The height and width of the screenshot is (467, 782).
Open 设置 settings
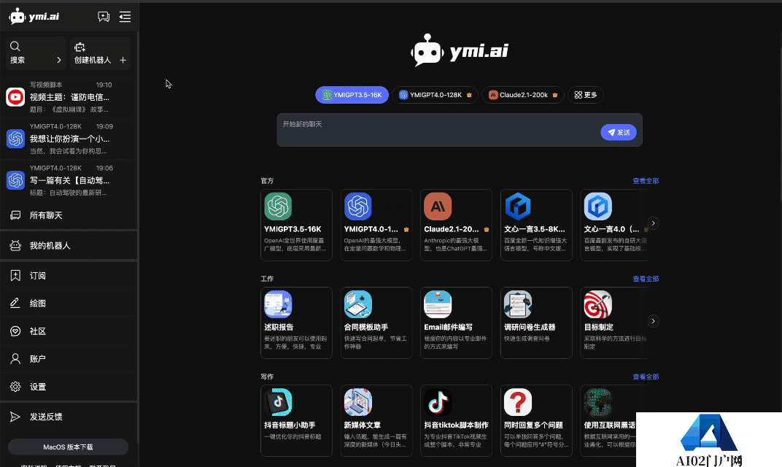[x=69, y=387]
